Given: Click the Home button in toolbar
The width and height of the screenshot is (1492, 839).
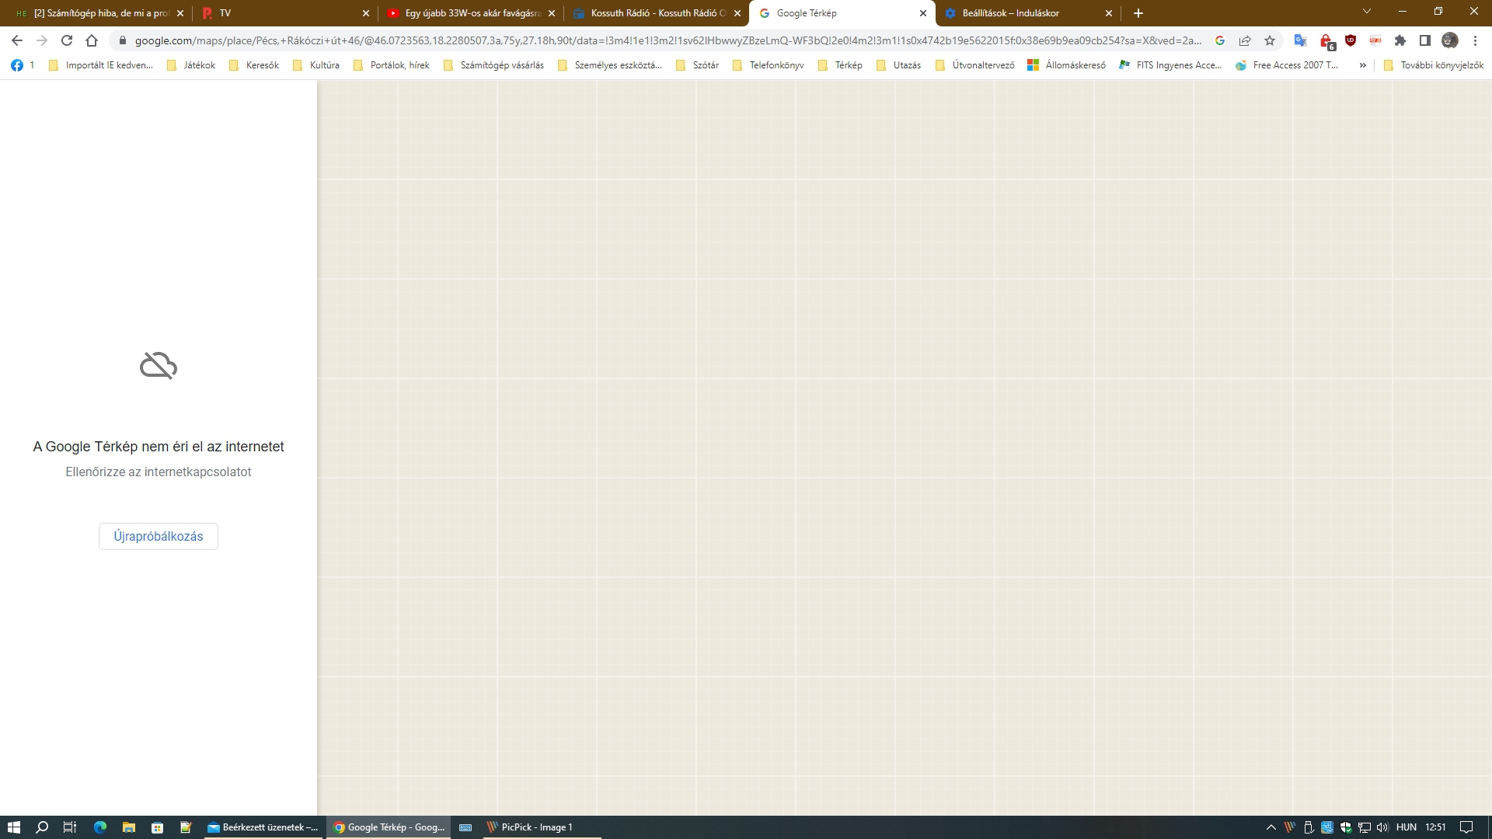Looking at the screenshot, I should [92, 40].
